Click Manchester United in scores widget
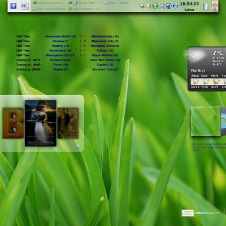Image resolution: width=226 pixels, height=226 pixels. (x=60, y=36)
